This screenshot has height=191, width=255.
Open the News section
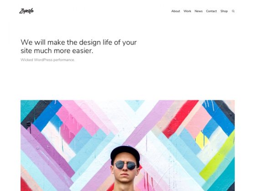199,11
